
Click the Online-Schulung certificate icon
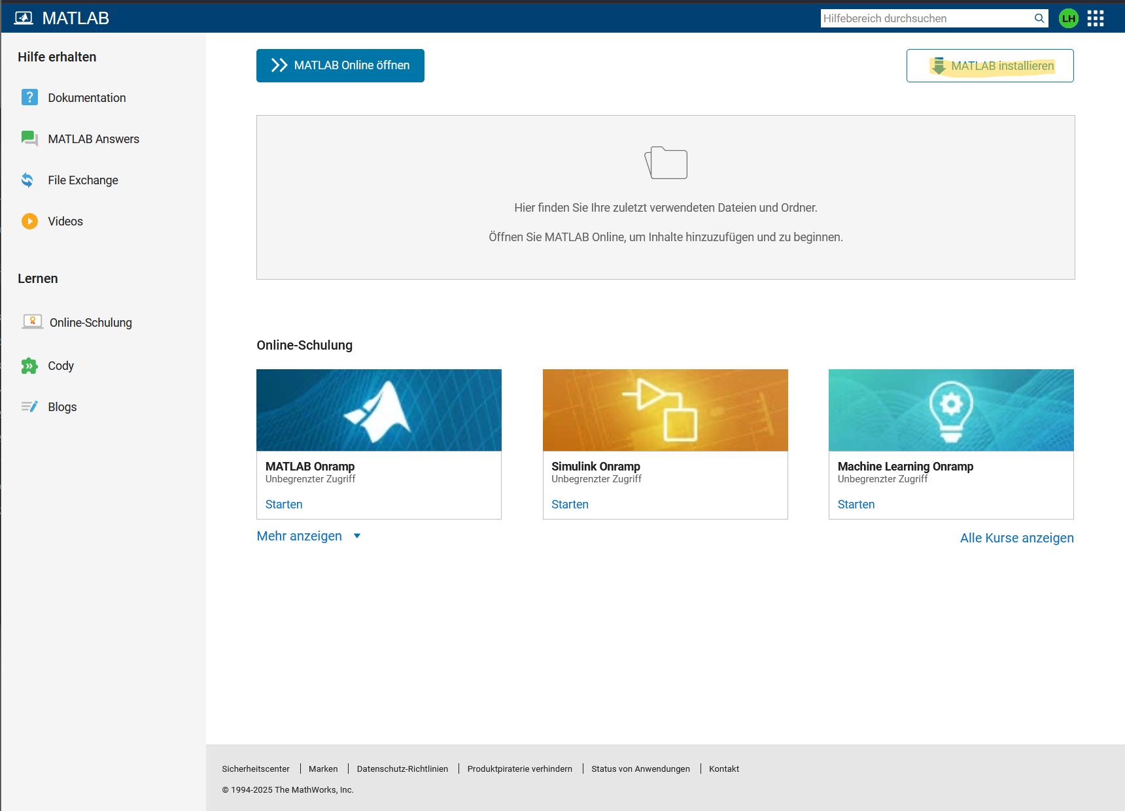[x=32, y=322]
